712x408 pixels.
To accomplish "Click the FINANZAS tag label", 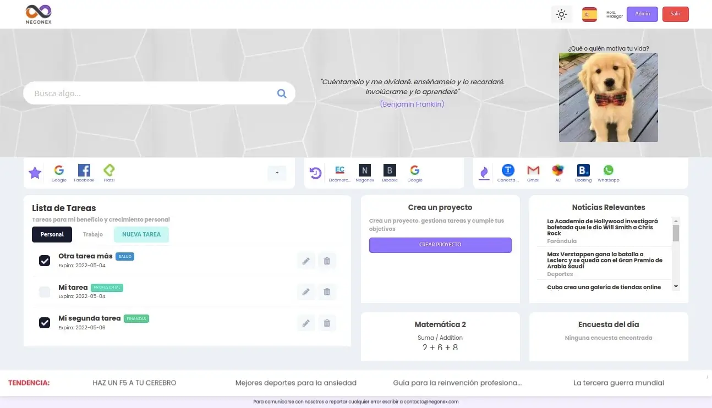I will [136, 318].
